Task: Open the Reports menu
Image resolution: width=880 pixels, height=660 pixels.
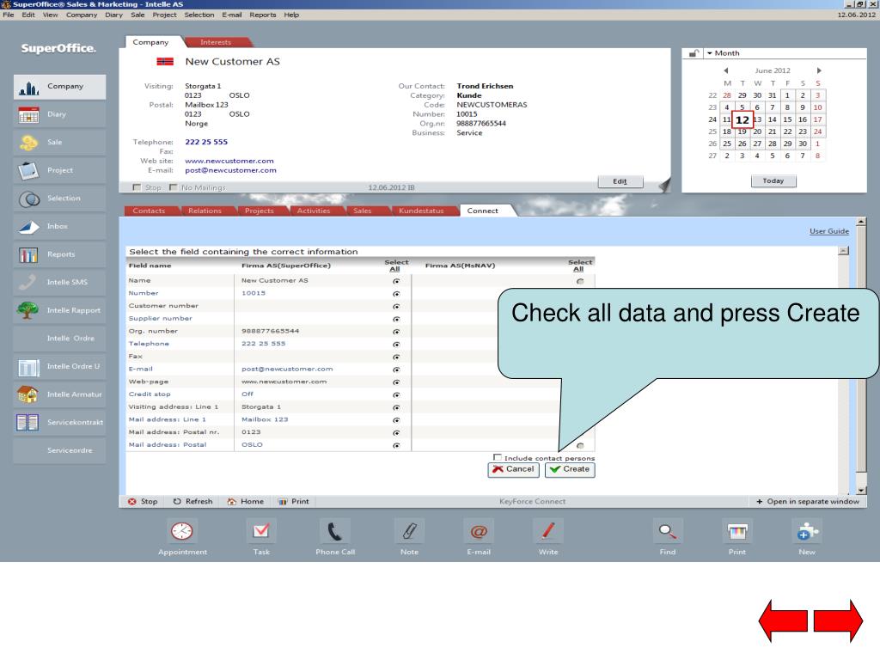Action: click(263, 15)
